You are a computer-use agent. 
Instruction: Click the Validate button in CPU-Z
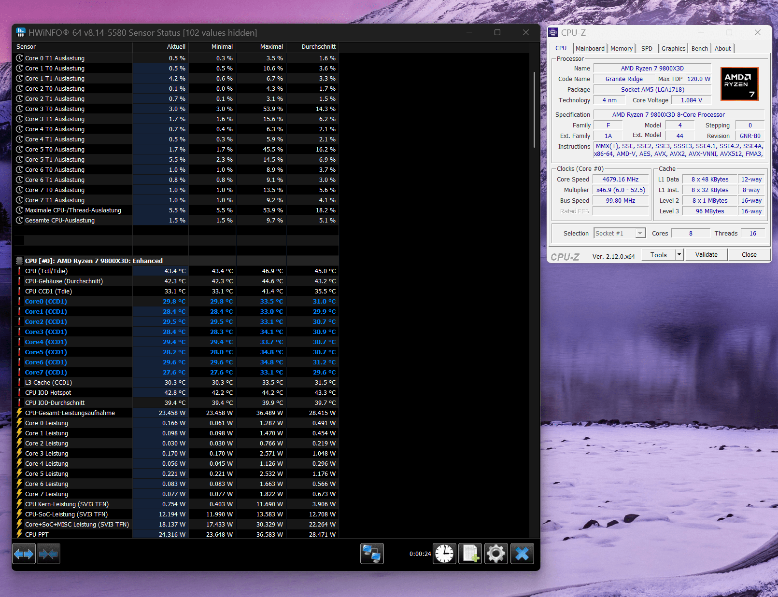click(707, 254)
